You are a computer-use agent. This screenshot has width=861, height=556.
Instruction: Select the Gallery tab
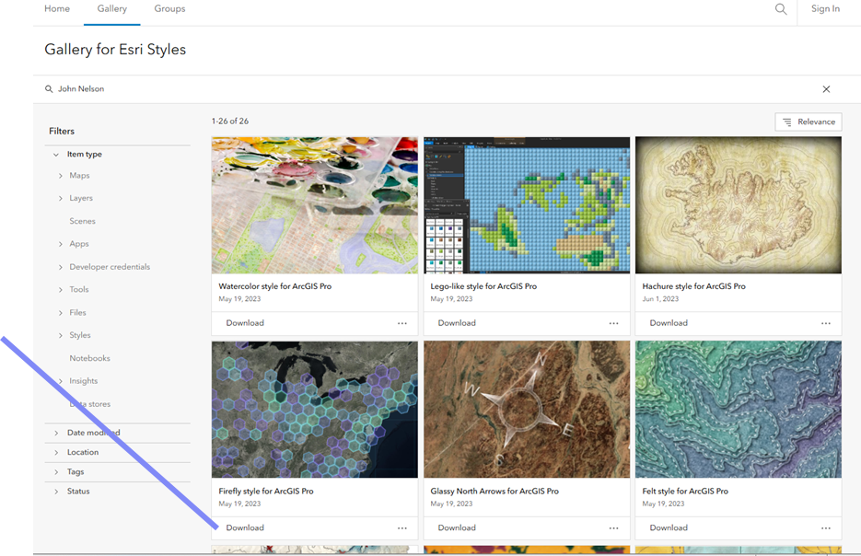[112, 9]
